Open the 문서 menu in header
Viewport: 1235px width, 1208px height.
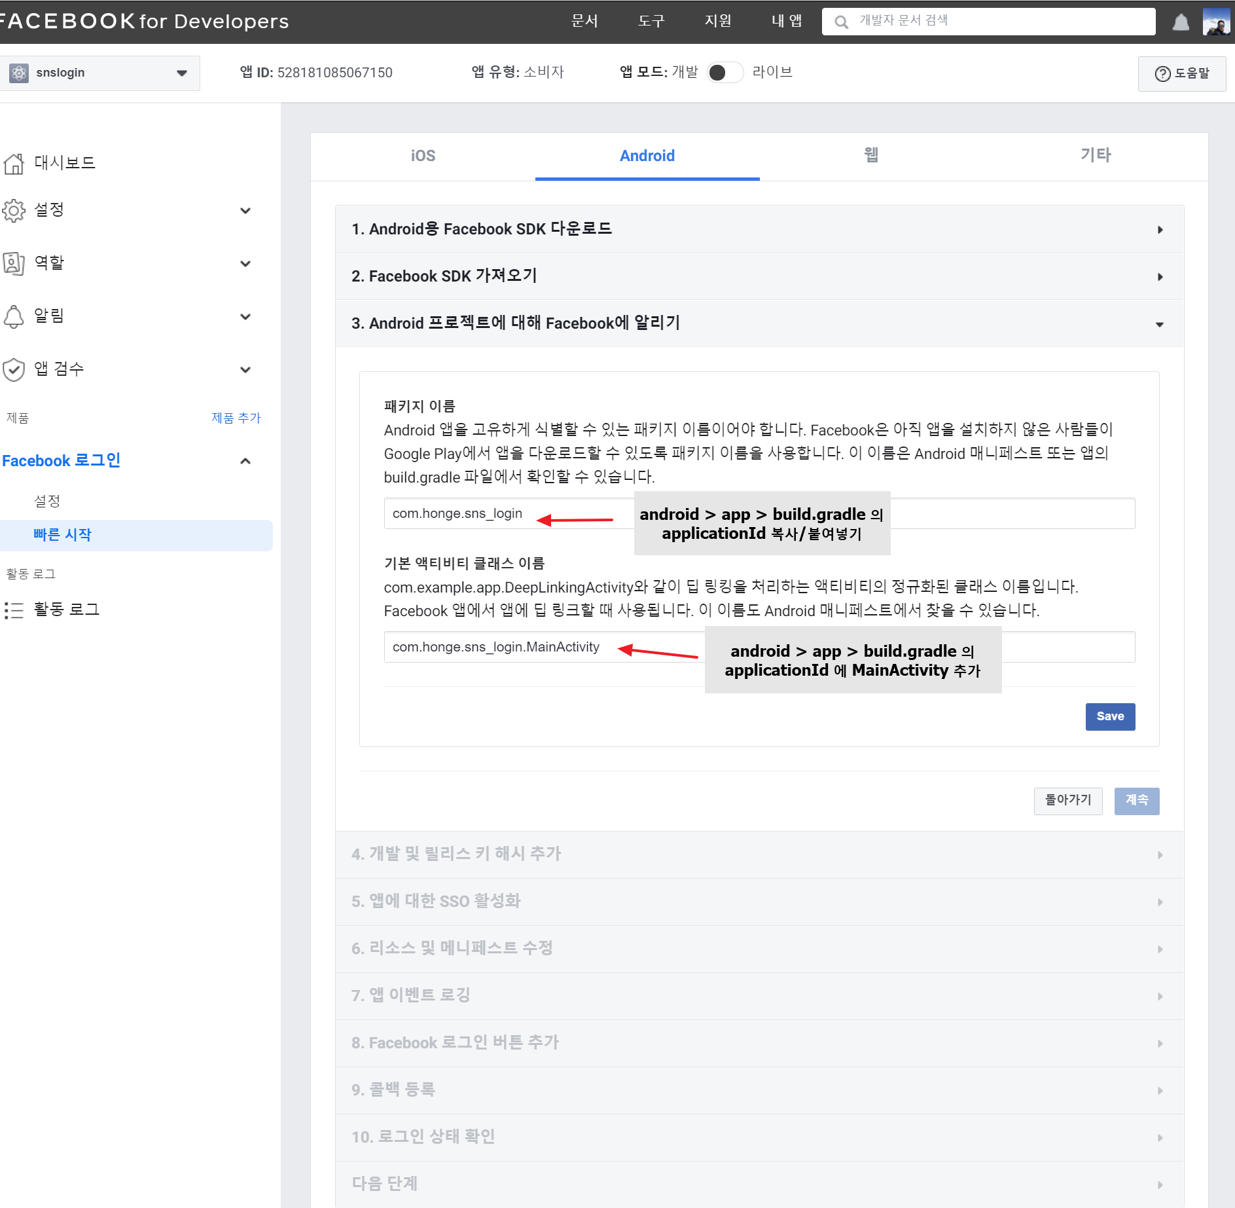pos(584,21)
